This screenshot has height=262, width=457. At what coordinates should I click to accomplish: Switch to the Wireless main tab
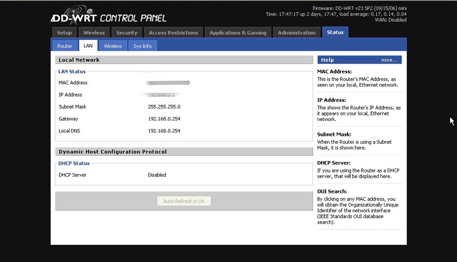(x=94, y=33)
